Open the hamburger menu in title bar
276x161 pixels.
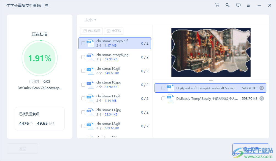[x=248, y=5]
